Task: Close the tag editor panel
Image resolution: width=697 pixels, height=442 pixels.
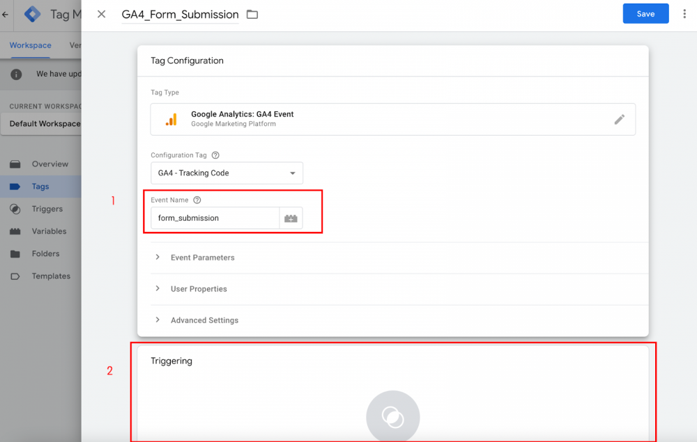Action: (102, 14)
